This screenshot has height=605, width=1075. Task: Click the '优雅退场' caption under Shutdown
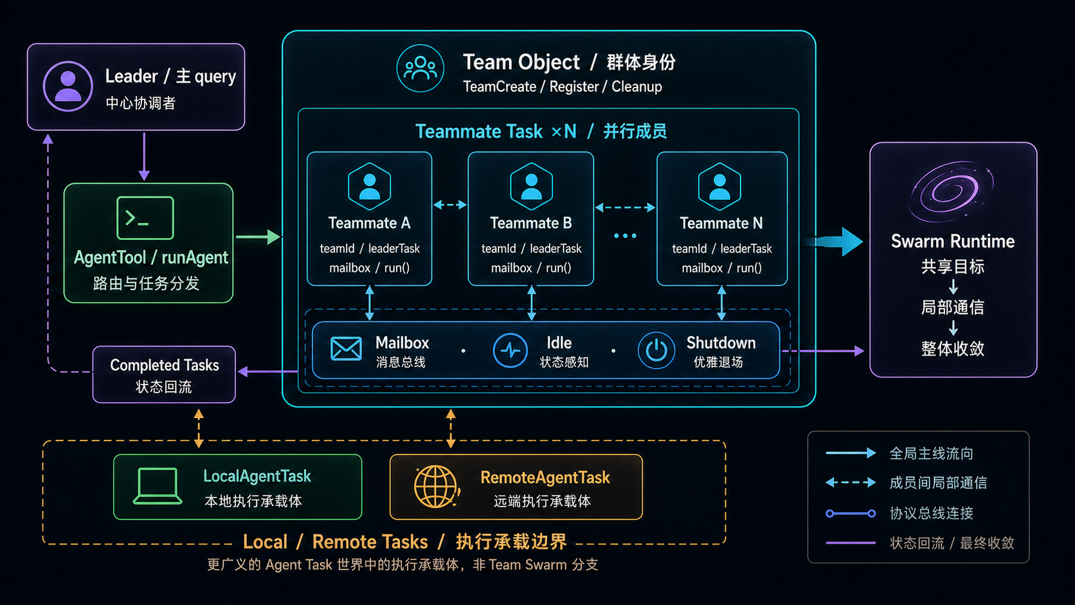(718, 362)
